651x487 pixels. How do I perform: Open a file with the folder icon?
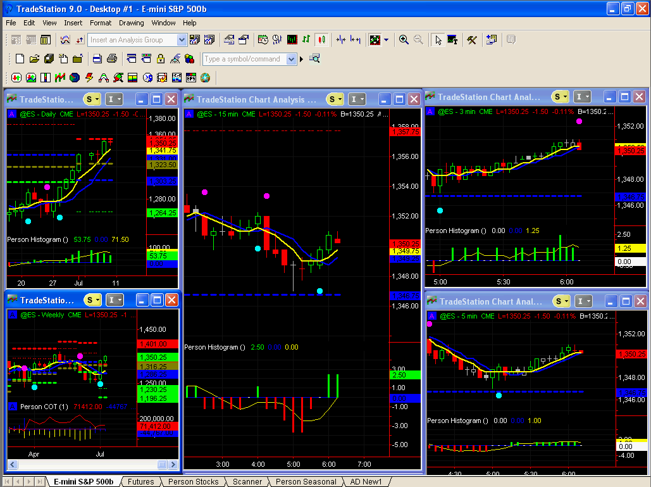click(x=34, y=59)
